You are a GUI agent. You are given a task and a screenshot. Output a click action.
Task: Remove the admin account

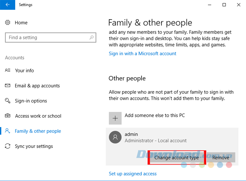[221, 157]
